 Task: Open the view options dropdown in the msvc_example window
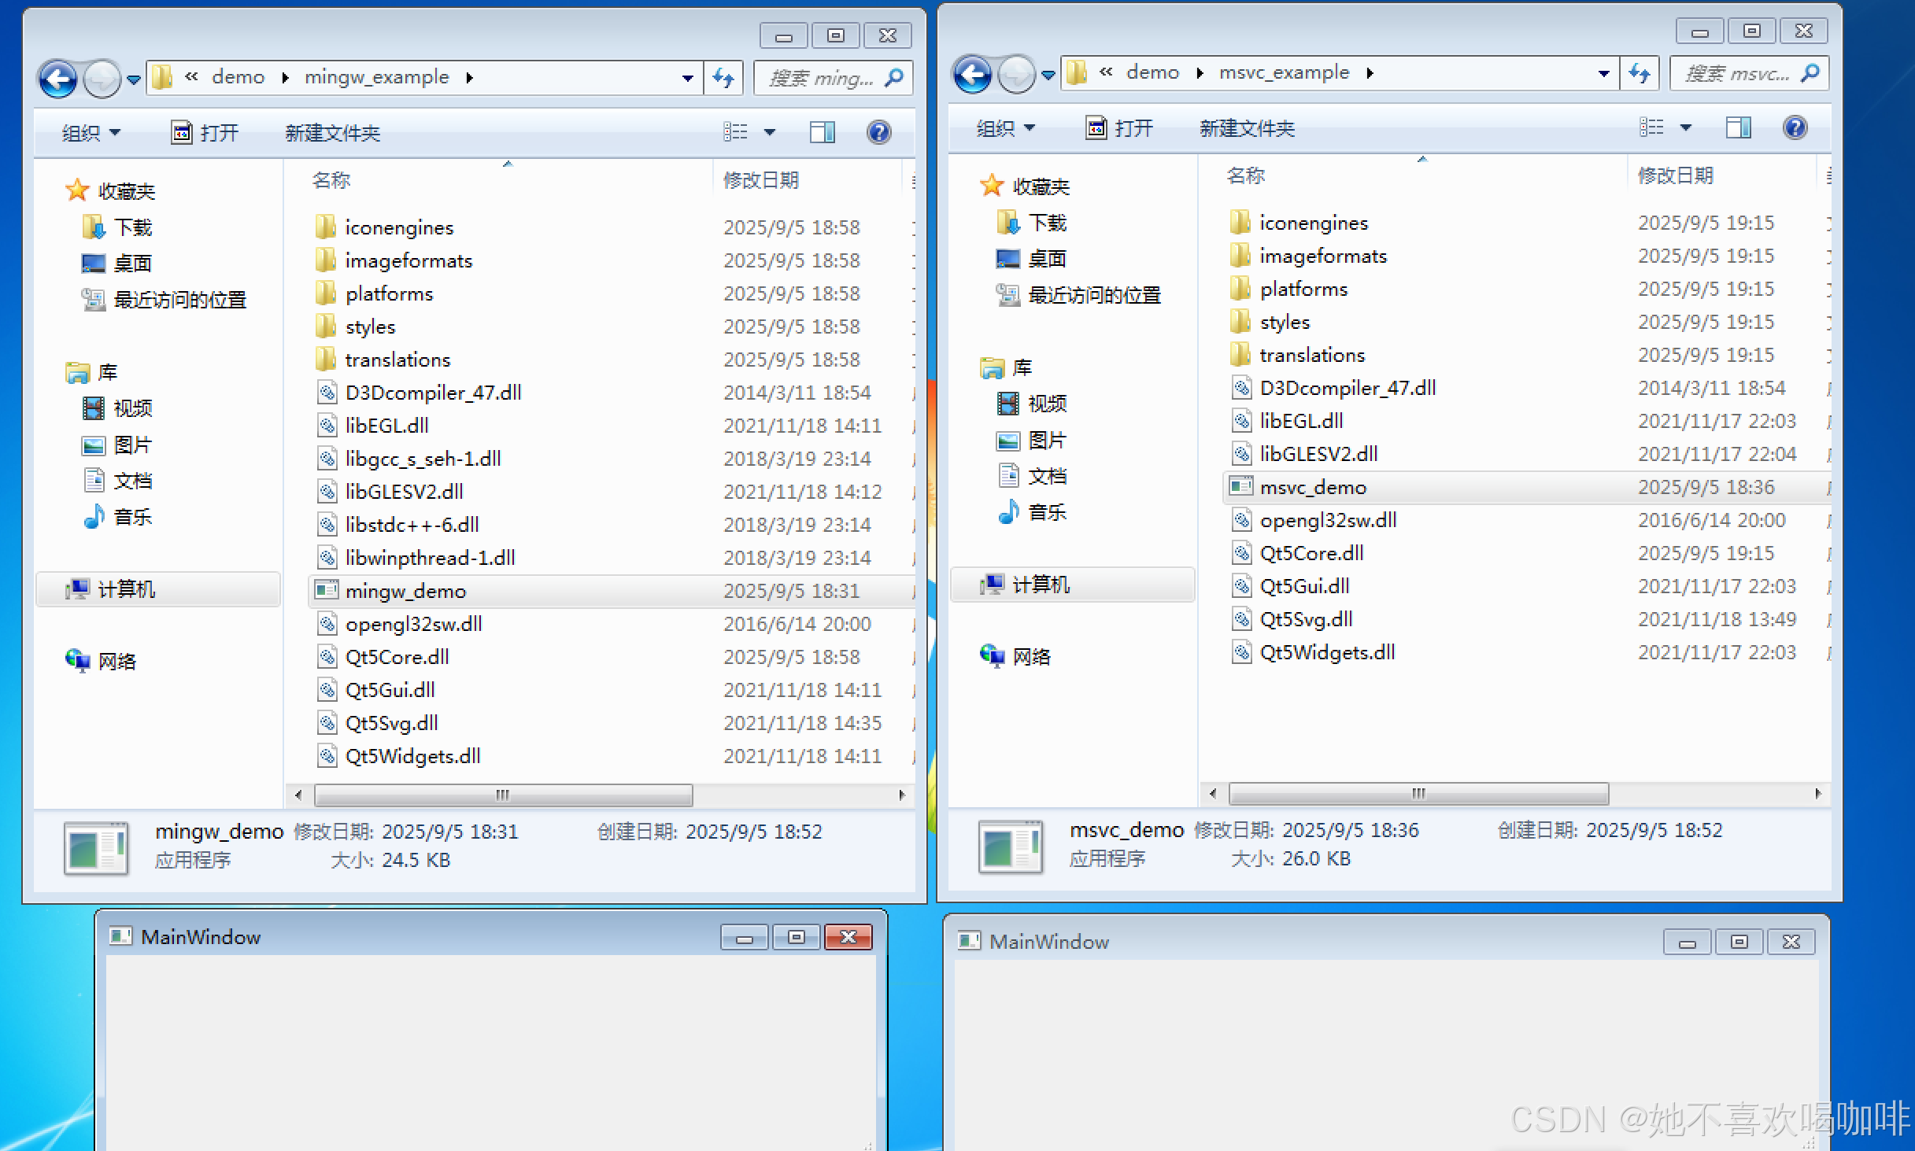[1685, 127]
